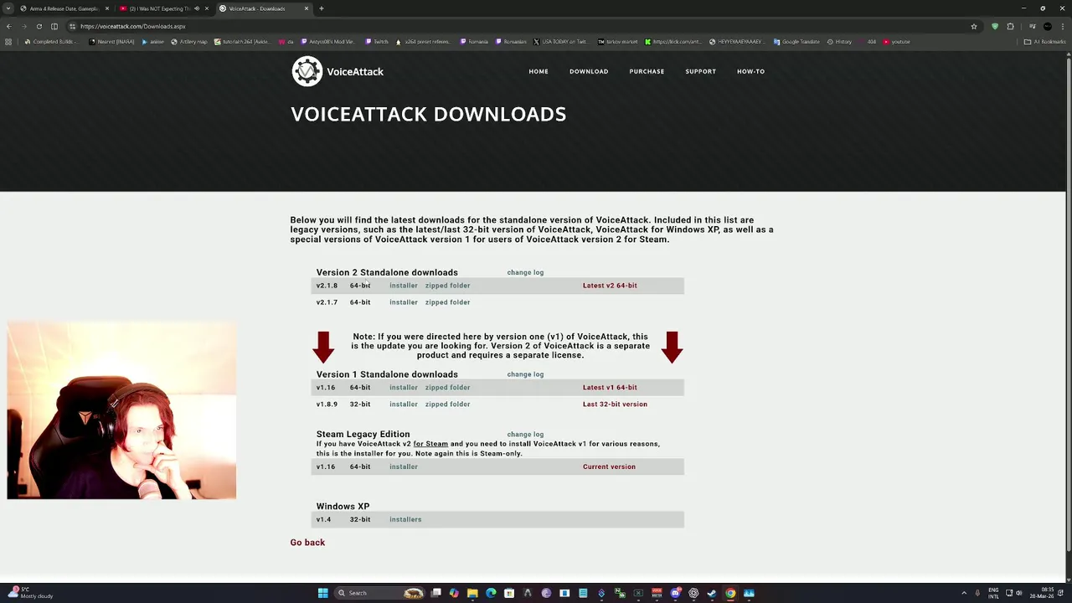1072x603 pixels.
Task: Expand the All Bookmarks folder
Action: point(1044,42)
